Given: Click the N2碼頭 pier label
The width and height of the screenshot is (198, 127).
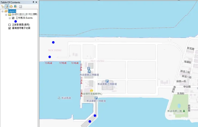Looking at the screenshot, I should [63, 63].
